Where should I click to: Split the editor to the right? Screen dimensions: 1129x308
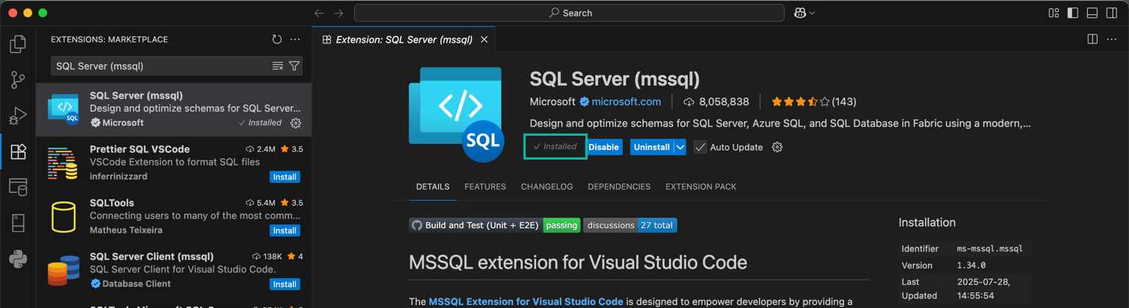[1092, 40]
